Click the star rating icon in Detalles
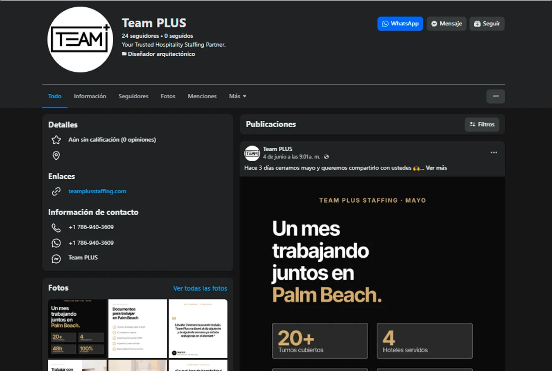The height and width of the screenshot is (371, 552). 56,140
